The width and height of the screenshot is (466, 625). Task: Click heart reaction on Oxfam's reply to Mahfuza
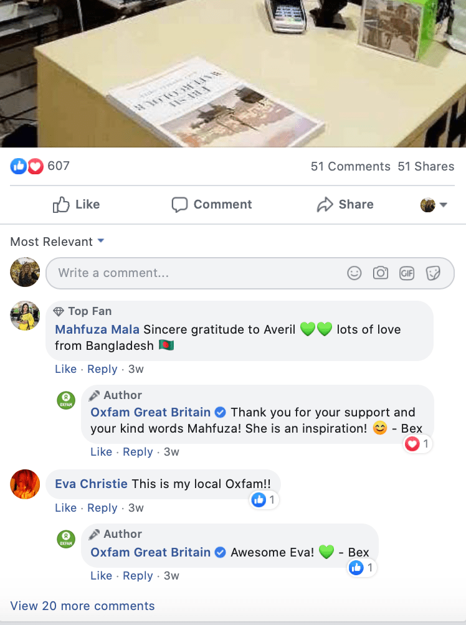point(412,444)
